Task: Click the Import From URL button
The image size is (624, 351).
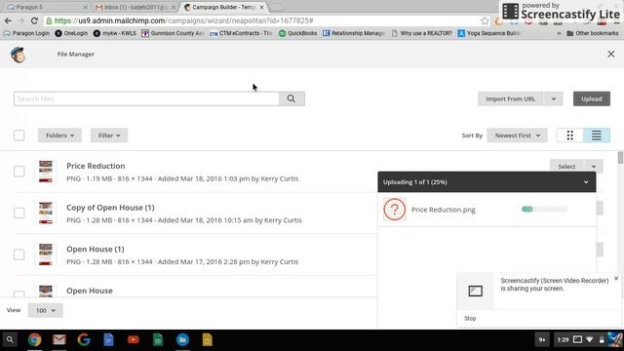Action: 511,98
